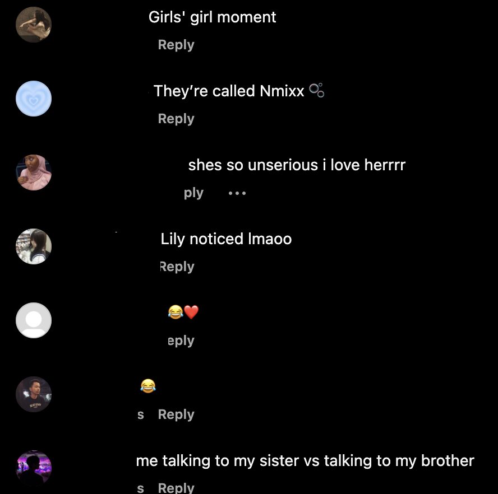Image resolution: width=498 pixels, height=494 pixels.
Task: Reply to 'Girls' girl moment' comment
Action: (x=176, y=45)
